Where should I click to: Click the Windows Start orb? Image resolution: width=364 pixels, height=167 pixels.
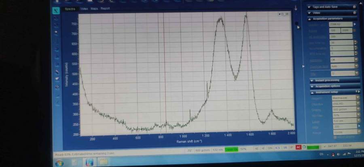coord(60,163)
